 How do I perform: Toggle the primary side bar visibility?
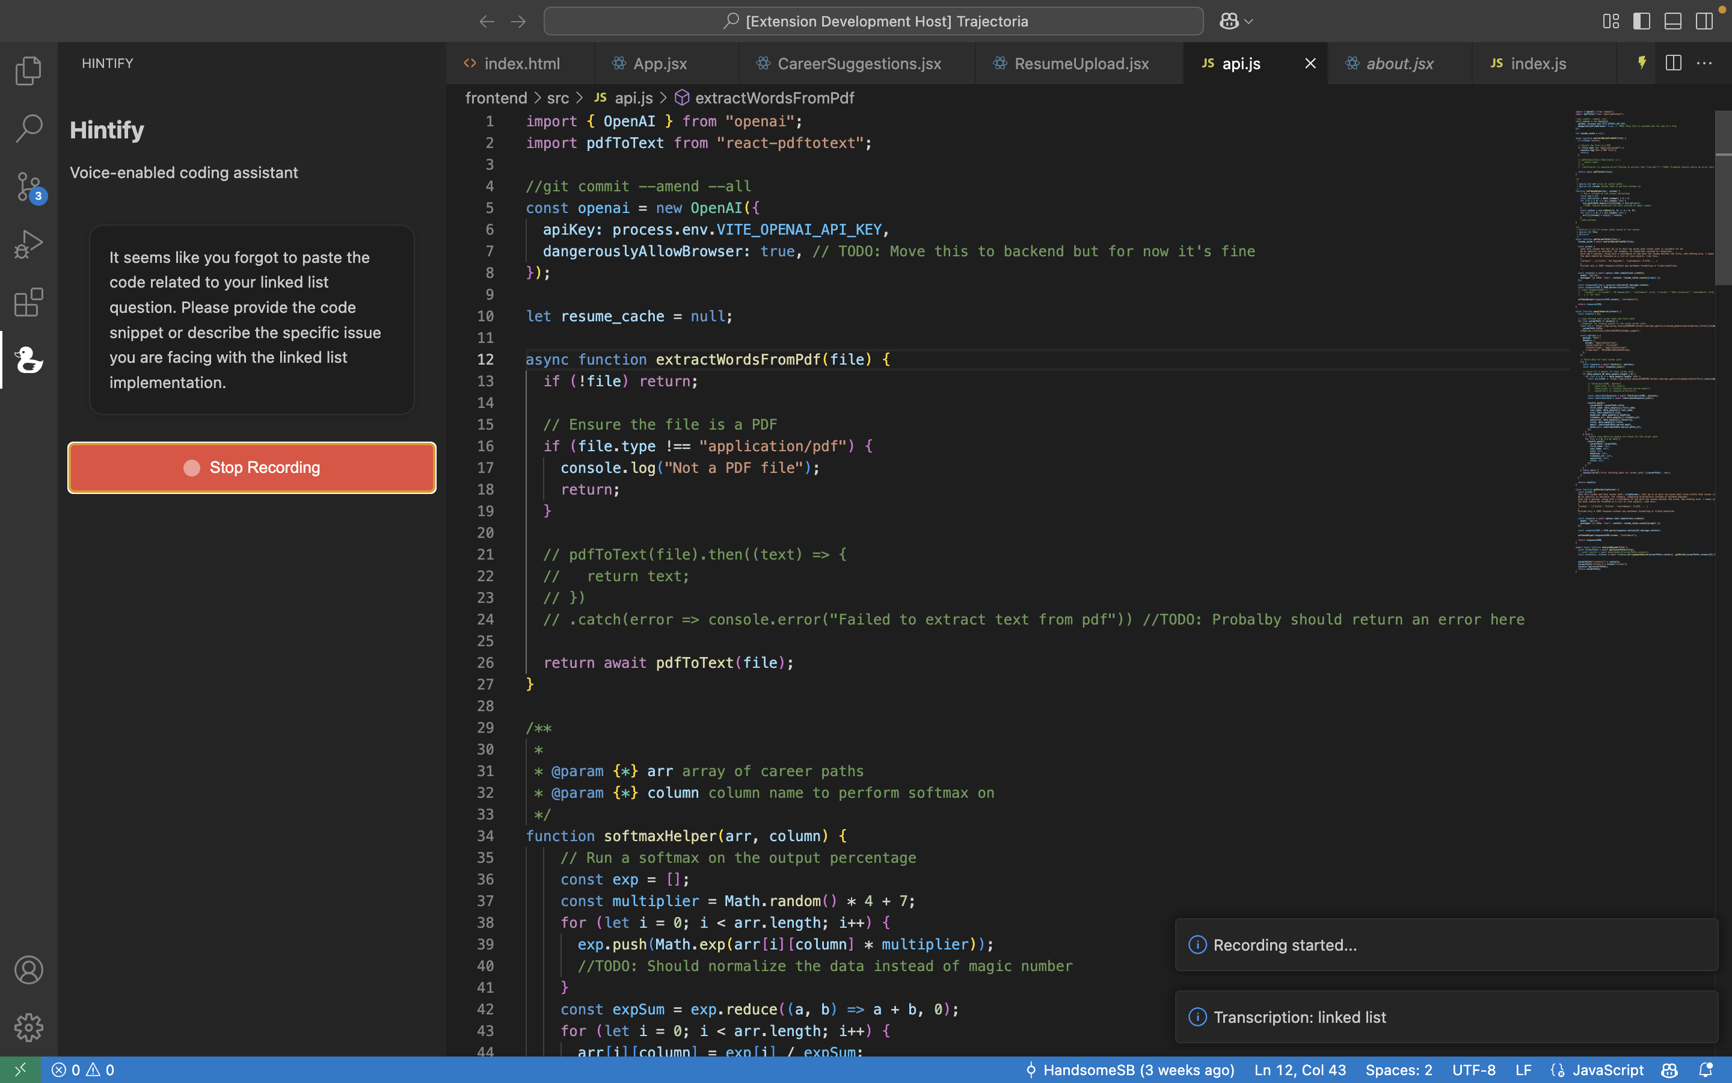(1642, 22)
